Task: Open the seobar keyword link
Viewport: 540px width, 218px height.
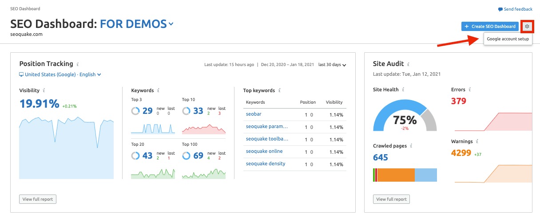Action: pyautogui.click(x=254, y=114)
